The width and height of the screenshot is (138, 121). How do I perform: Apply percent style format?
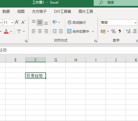(x=113, y=31)
